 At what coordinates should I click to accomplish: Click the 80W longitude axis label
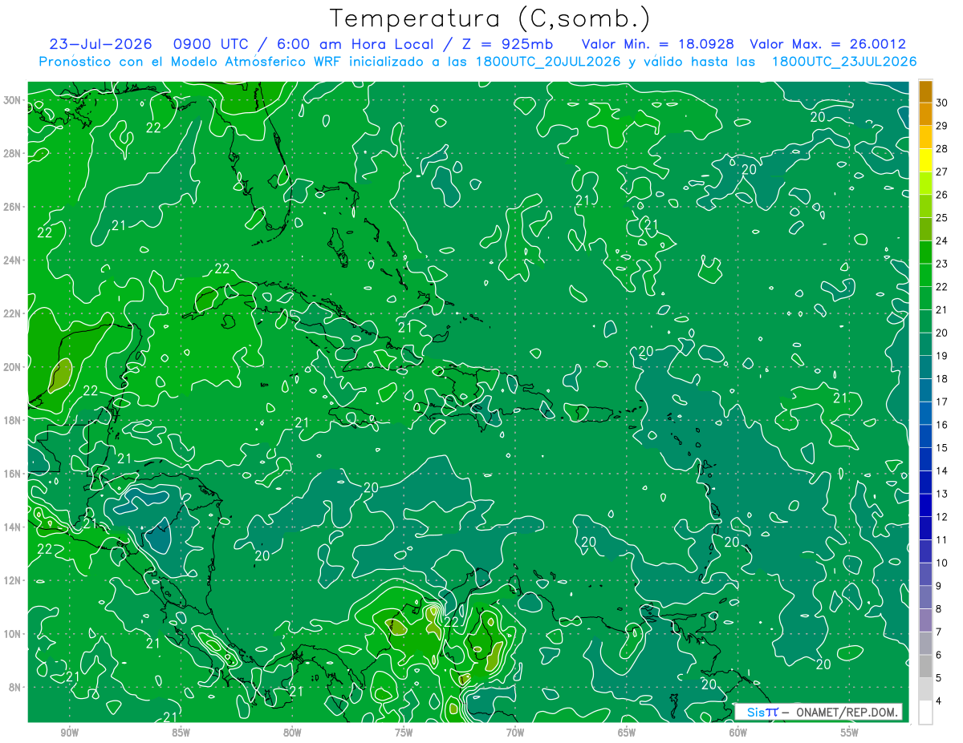pos(292,732)
